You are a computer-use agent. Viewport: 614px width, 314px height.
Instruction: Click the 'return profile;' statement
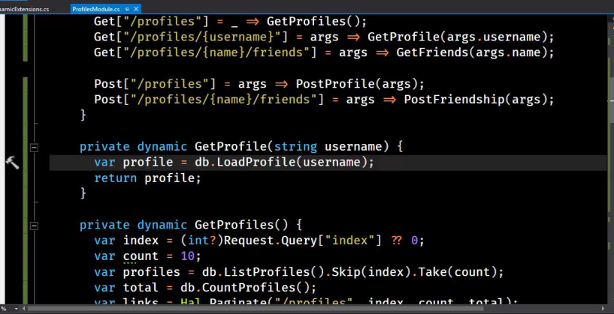[147, 178]
